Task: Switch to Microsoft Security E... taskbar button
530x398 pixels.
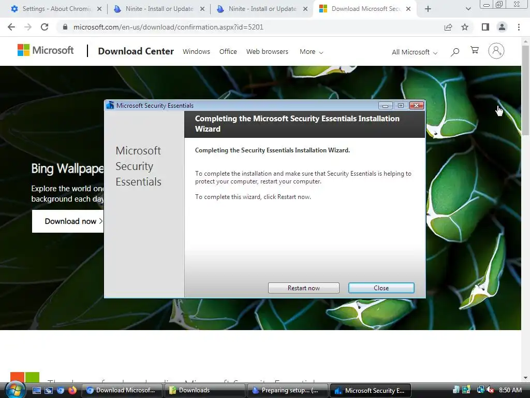Action: 371,390
